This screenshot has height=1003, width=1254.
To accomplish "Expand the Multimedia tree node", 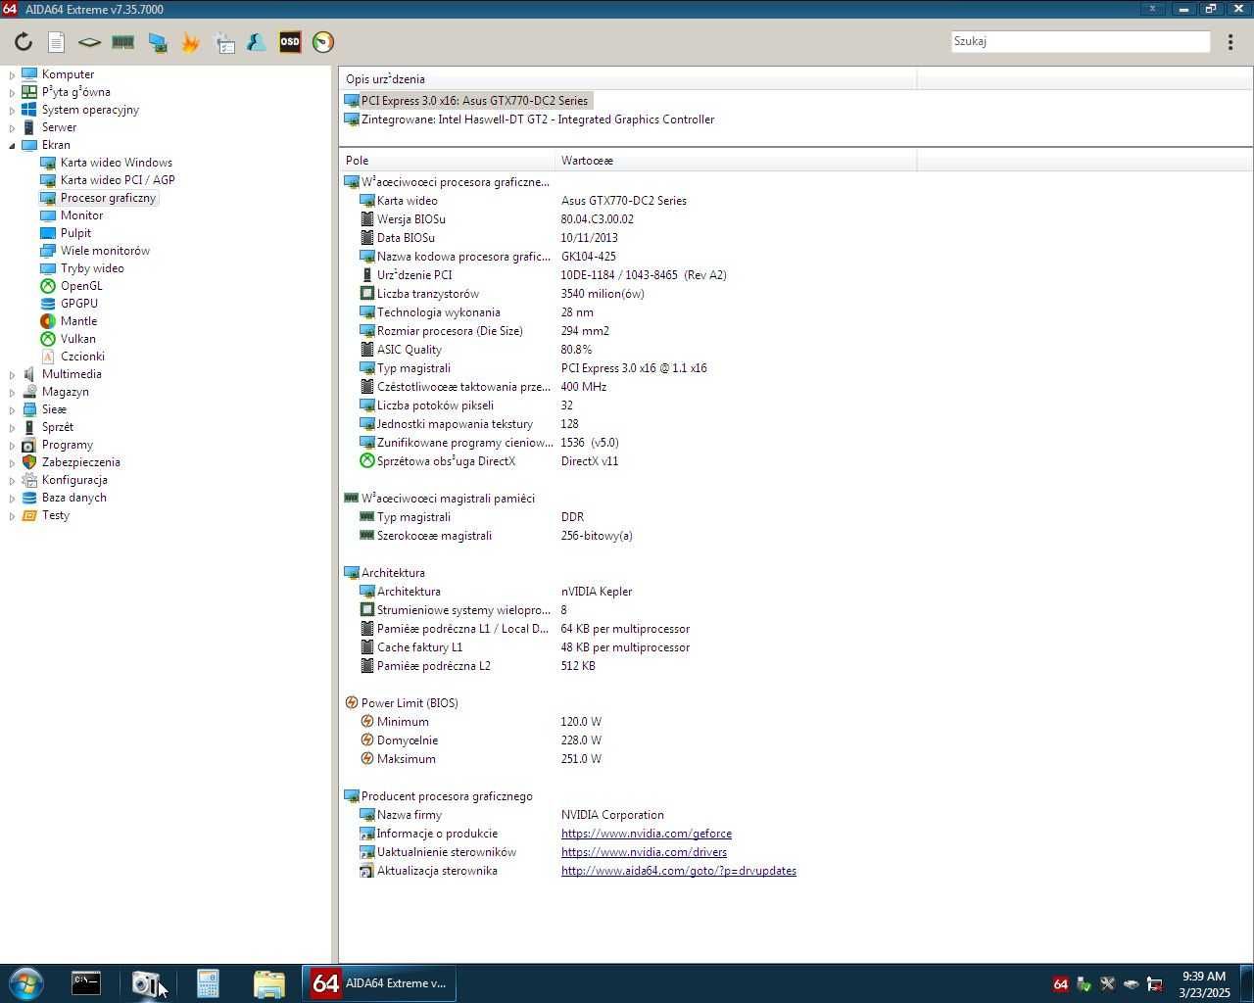I will [13, 374].
